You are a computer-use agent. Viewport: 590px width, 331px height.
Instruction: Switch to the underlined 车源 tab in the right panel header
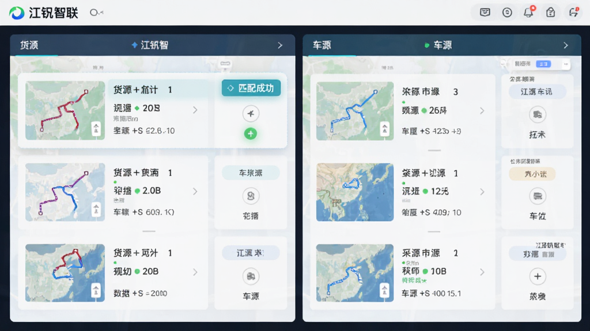point(322,45)
